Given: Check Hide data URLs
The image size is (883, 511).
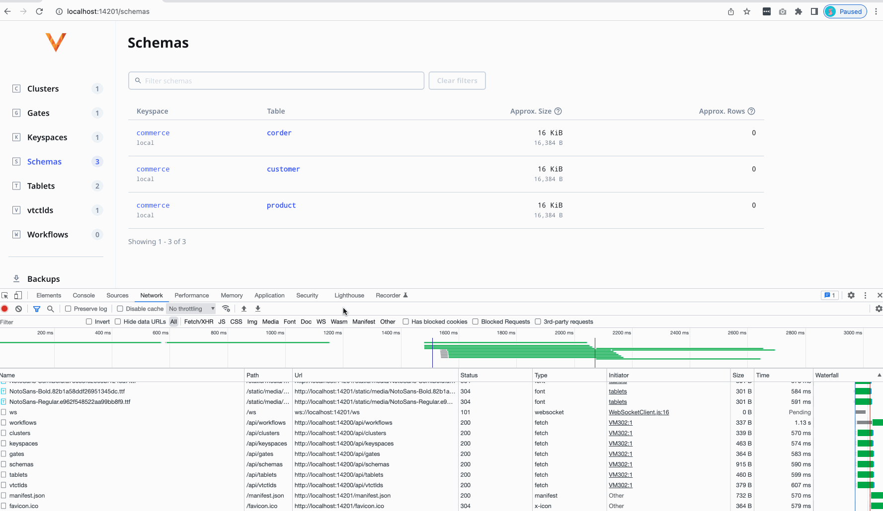Looking at the screenshot, I should (118, 321).
